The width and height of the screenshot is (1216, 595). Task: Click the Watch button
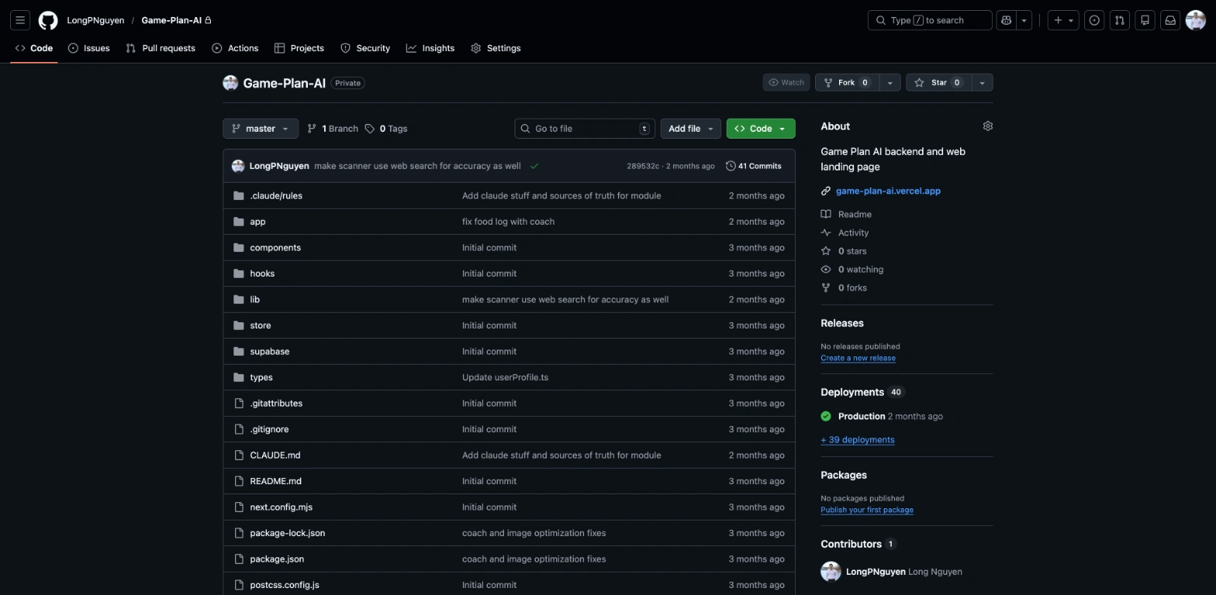(x=786, y=83)
